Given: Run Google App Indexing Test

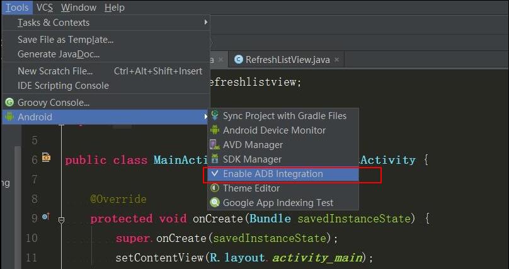Looking at the screenshot, I should pos(283,202).
